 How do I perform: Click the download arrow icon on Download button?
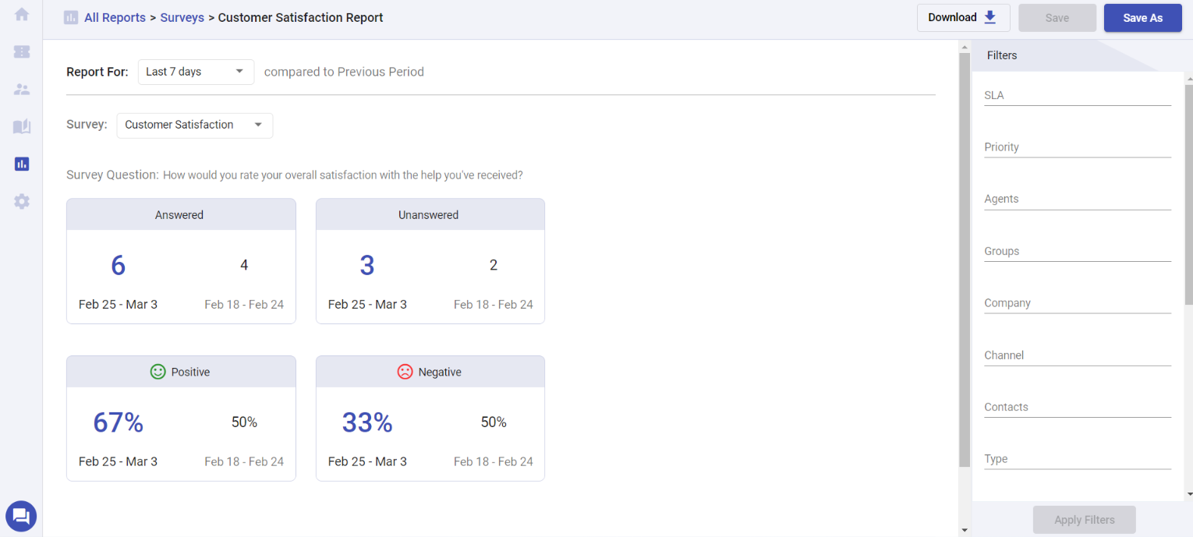(x=988, y=16)
